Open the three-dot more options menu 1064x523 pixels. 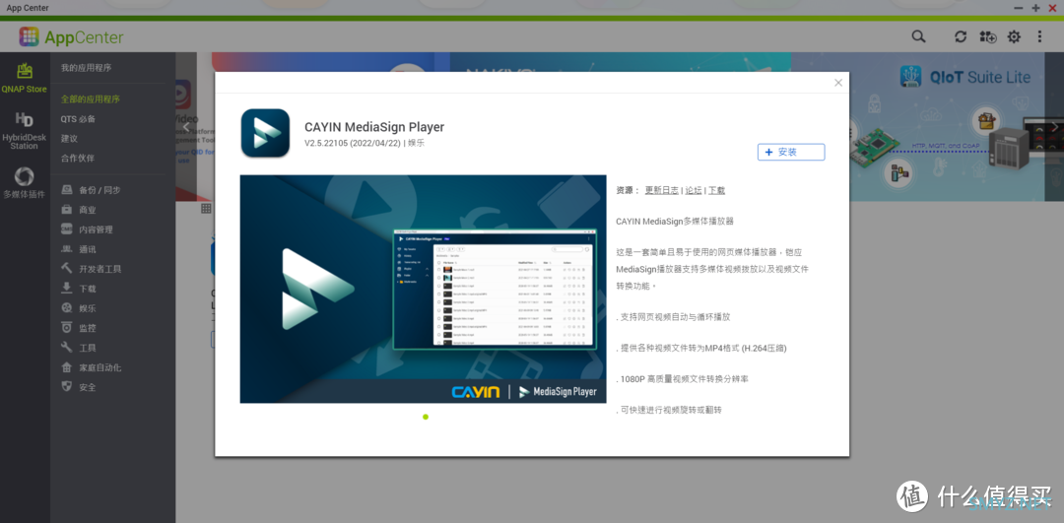point(1040,36)
